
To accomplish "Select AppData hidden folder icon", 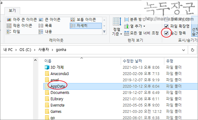I will 47,86.
